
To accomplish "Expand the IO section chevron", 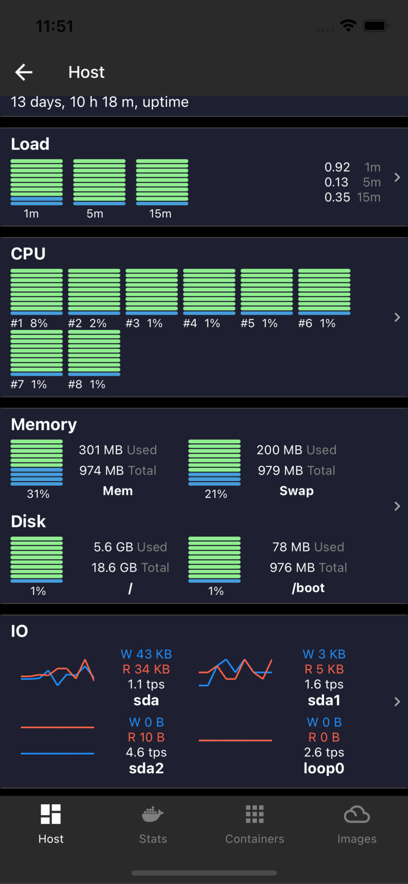I will (397, 701).
